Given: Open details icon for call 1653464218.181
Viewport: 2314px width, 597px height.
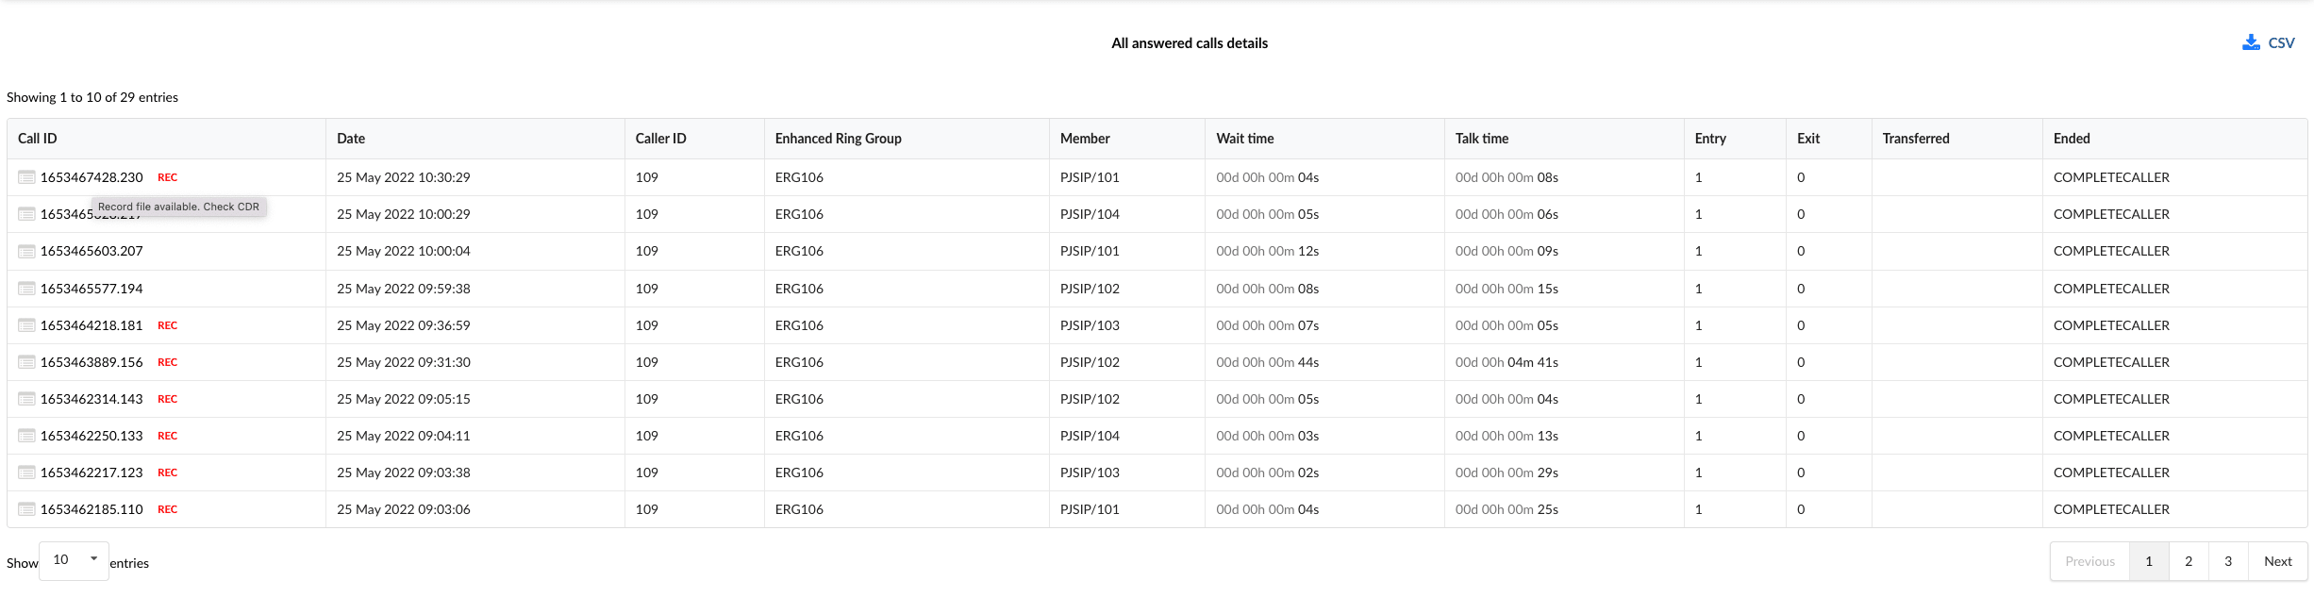Looking at the screenshot, I should [x=26, y=325].
